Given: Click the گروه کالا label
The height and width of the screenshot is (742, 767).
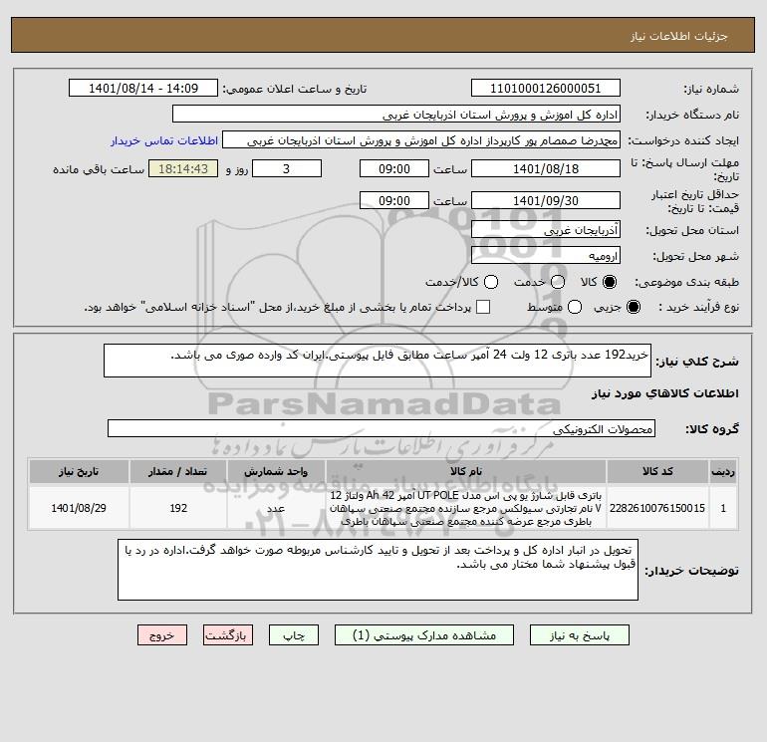Looking at the screenshot, I should tap(712, 429).
